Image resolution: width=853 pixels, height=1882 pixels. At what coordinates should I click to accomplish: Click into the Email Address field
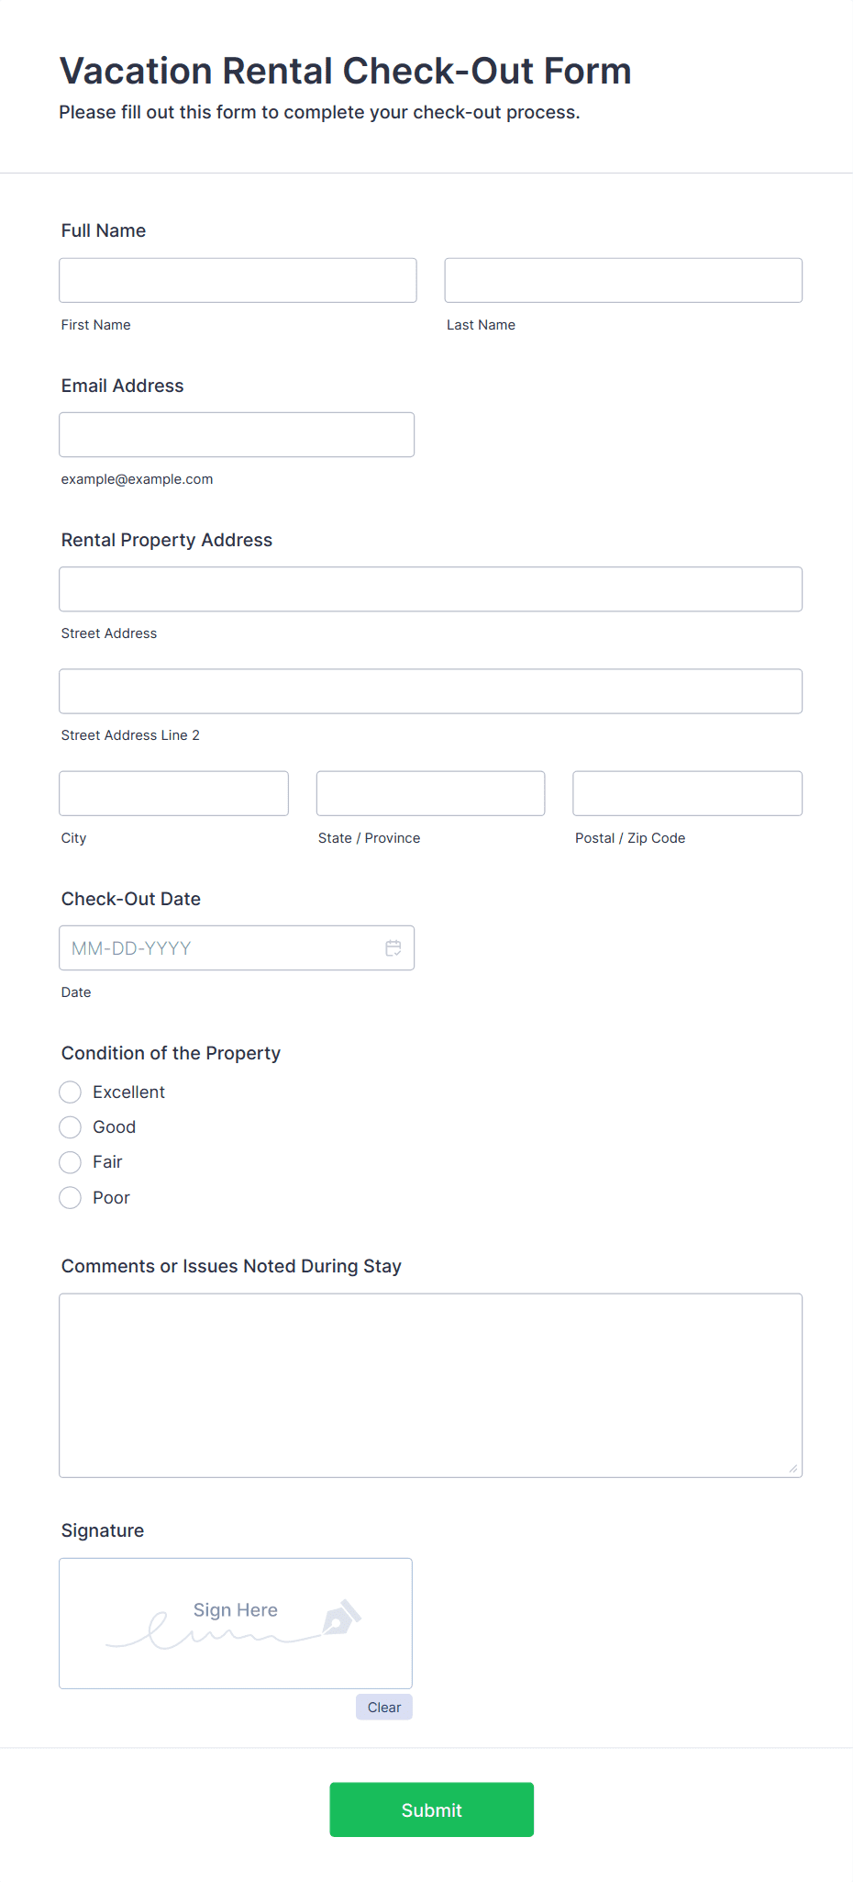237,434
